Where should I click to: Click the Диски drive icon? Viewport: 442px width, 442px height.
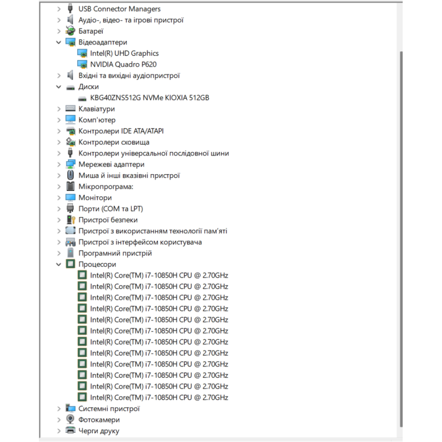tap(70, 88)
